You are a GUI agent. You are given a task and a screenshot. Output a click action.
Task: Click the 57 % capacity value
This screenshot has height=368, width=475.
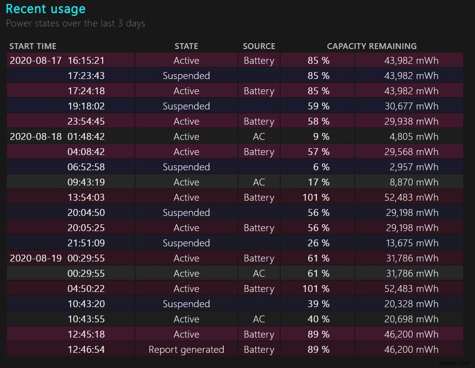pyautogui.click(x=318, y=152)
